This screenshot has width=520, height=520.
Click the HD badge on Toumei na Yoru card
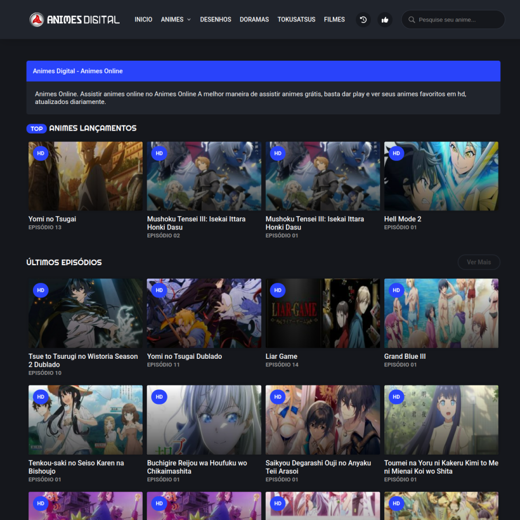[x=396, y=396]
